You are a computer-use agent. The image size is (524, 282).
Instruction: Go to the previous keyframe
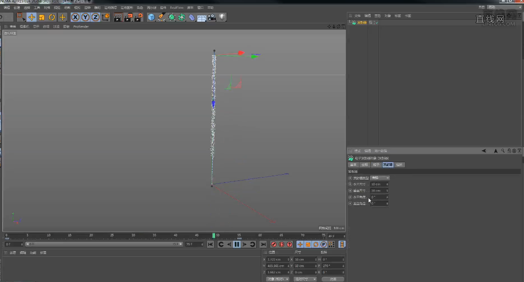[220, 244]
